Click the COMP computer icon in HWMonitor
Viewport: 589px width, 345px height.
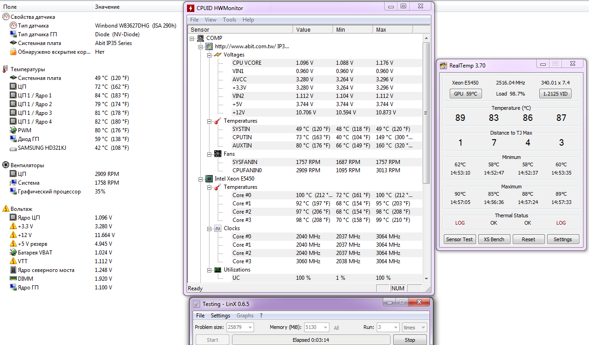click(x=200, y=38)
